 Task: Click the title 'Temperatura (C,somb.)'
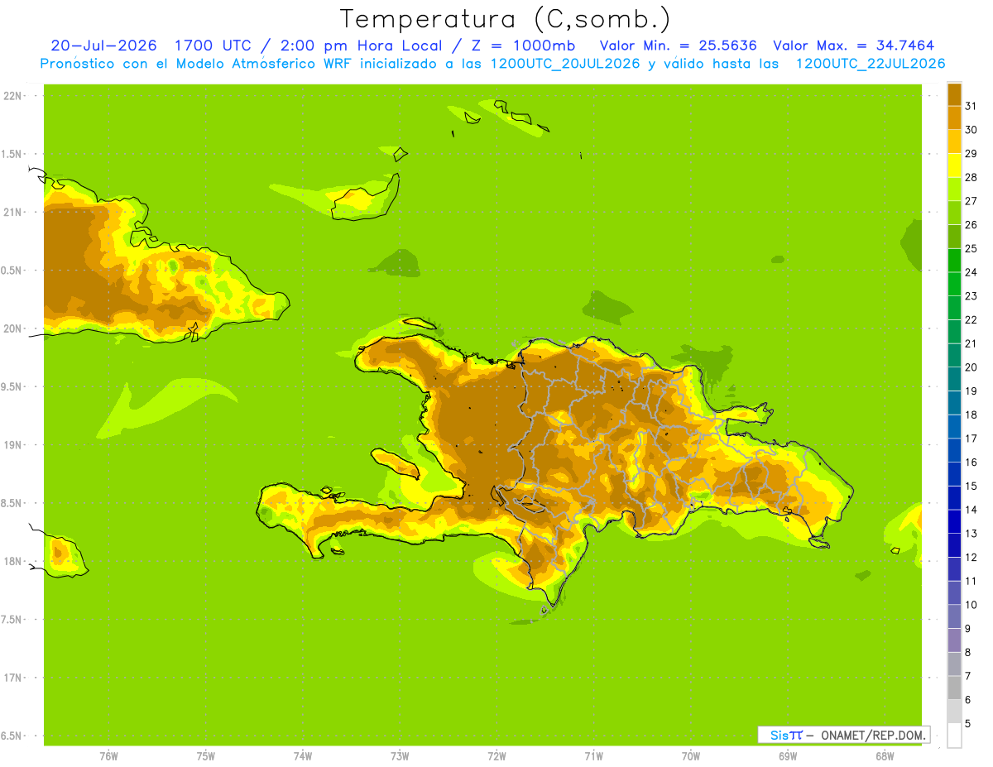tap(504, 19)
